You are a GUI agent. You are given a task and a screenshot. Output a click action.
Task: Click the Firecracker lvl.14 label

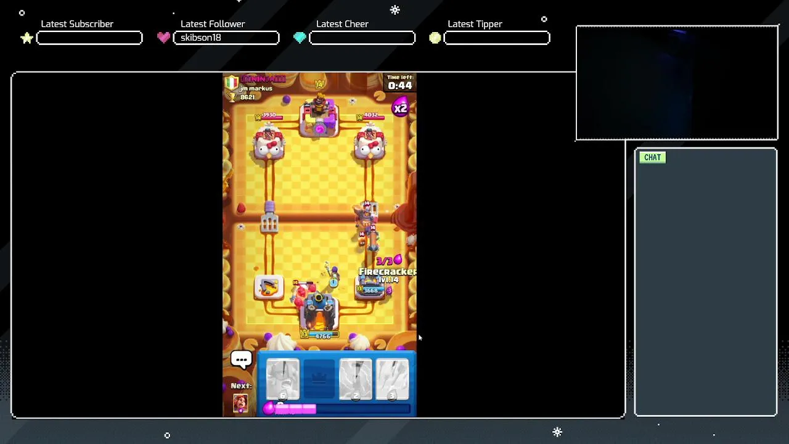(x=387, y=275)
